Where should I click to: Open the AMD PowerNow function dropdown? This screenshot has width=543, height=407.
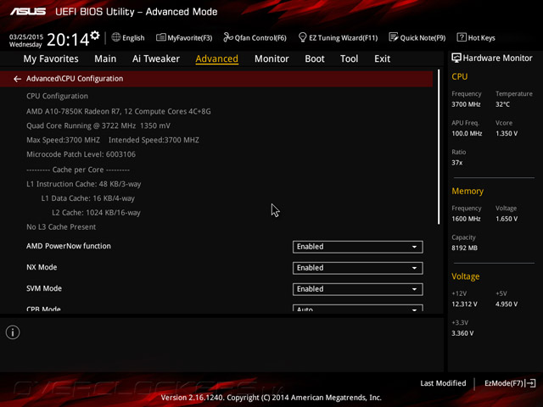click(358, 247)
